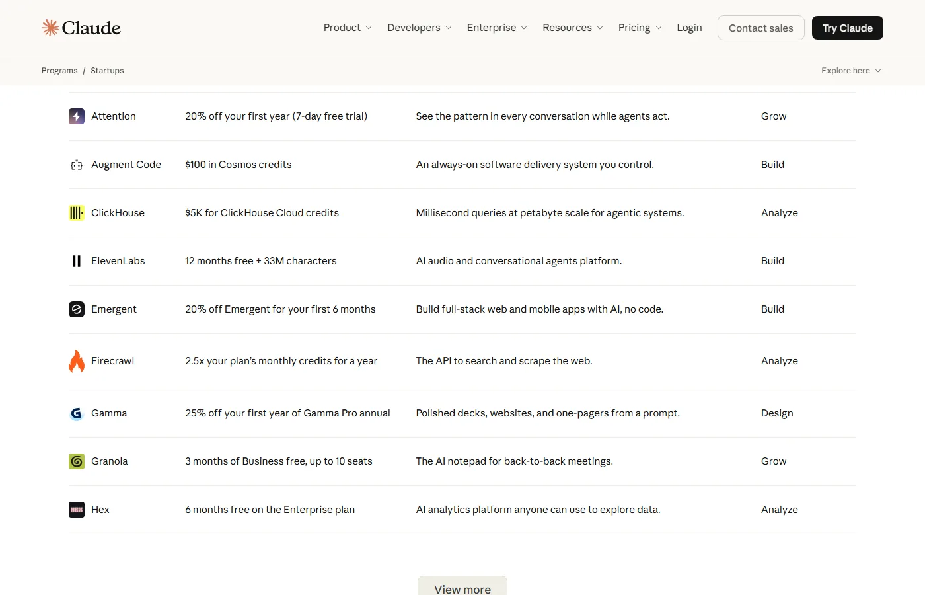Click the Contact sales button
The height and width of the screenshot is (595, 925).
point(761,28)
